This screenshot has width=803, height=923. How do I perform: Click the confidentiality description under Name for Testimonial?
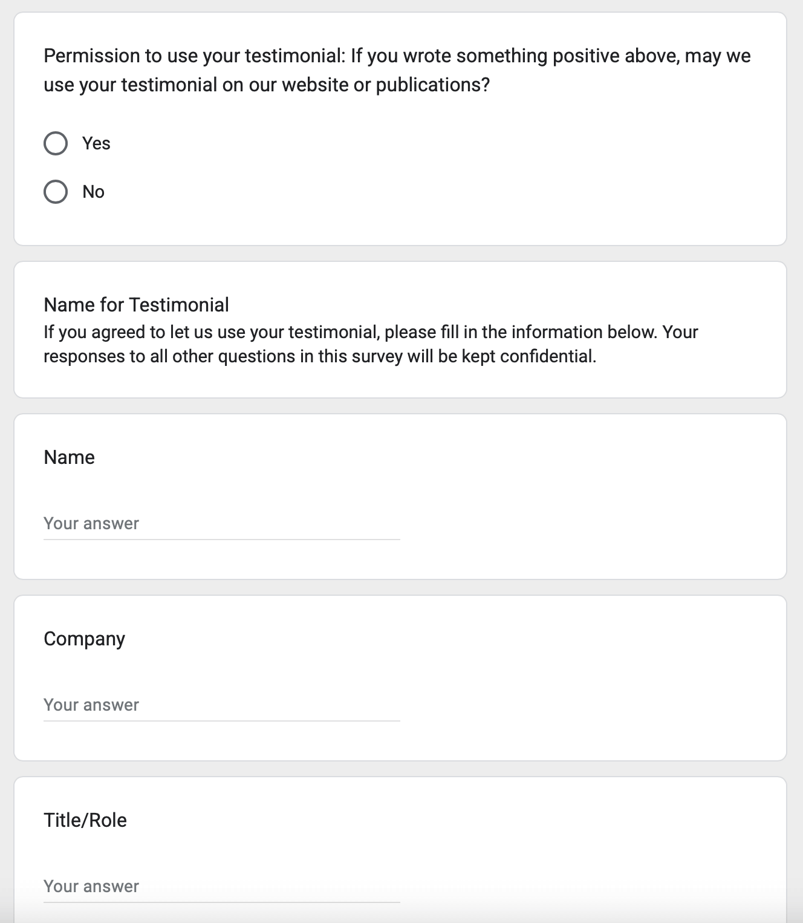[x=371, y=344]
